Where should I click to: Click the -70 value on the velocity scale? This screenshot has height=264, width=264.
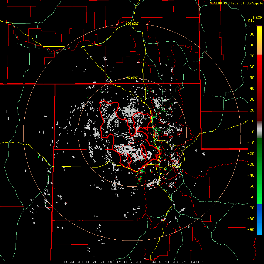251,208
